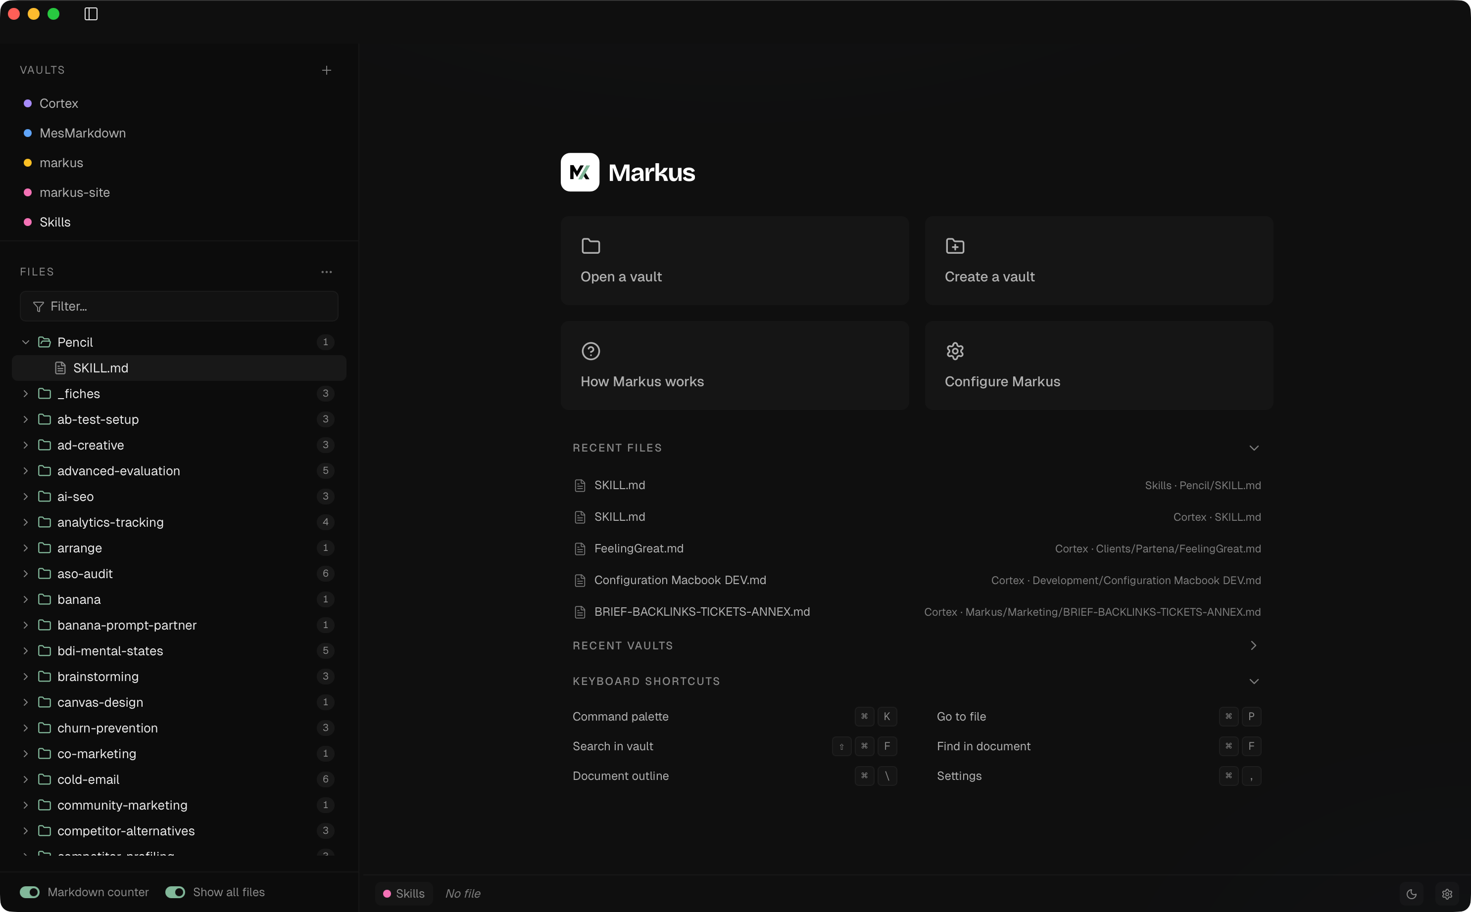The width and height of the screenshot is (1471, 912).
Task: Click the competitor-alternatives folder row
Action: point(179,830)
